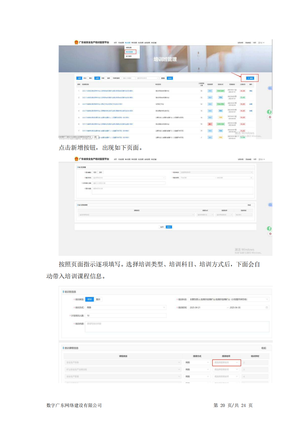Image resolution: width=307 pixels, height=434 pixels.
Task: Open 培训科目 dropdown in third screenshot
Action: pos(229,300)
